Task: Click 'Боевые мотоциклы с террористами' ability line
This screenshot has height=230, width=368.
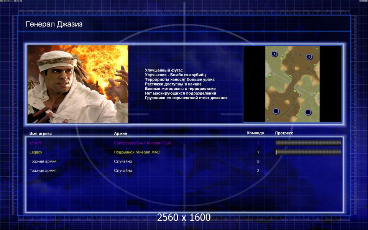Action: [x=180, y=89]
